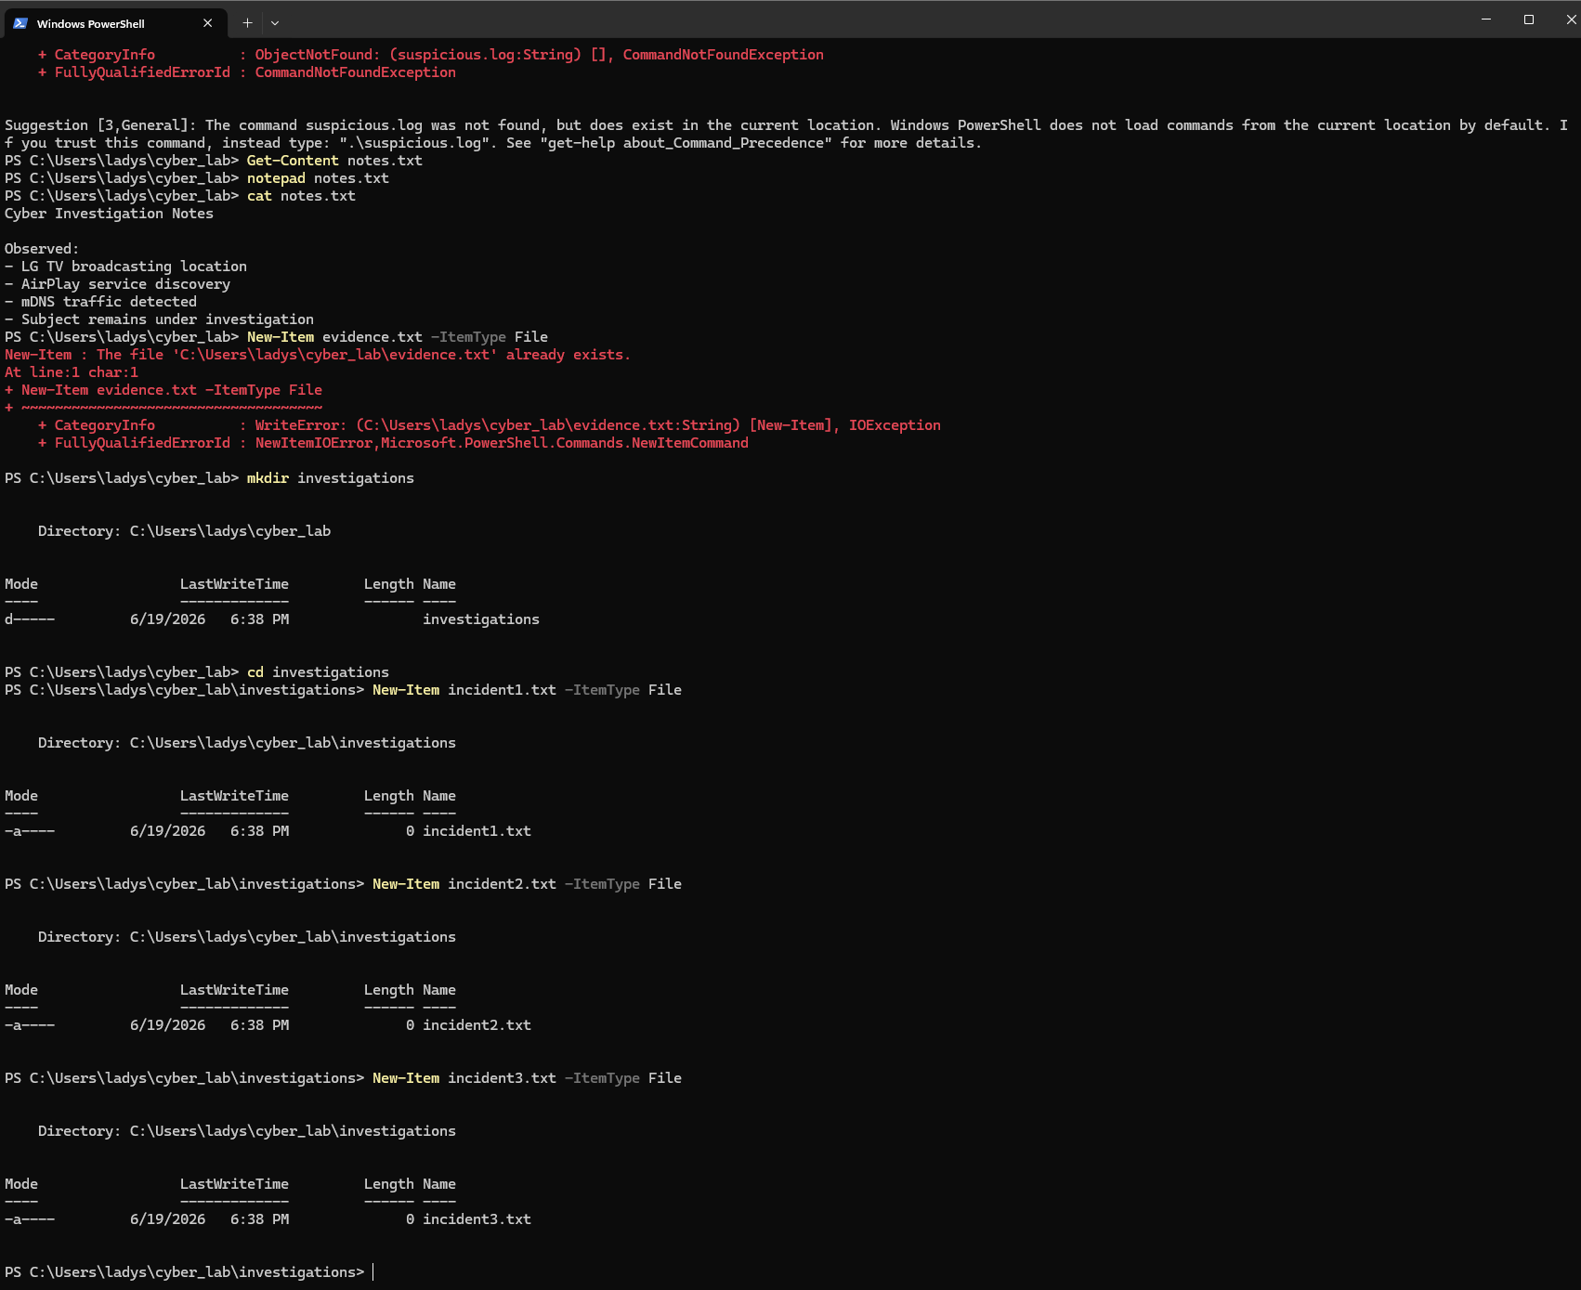Click 'Subject remains under investigation' line

pyautogui.click(x=159, y=319)
